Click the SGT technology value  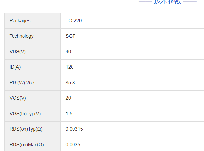70,36
